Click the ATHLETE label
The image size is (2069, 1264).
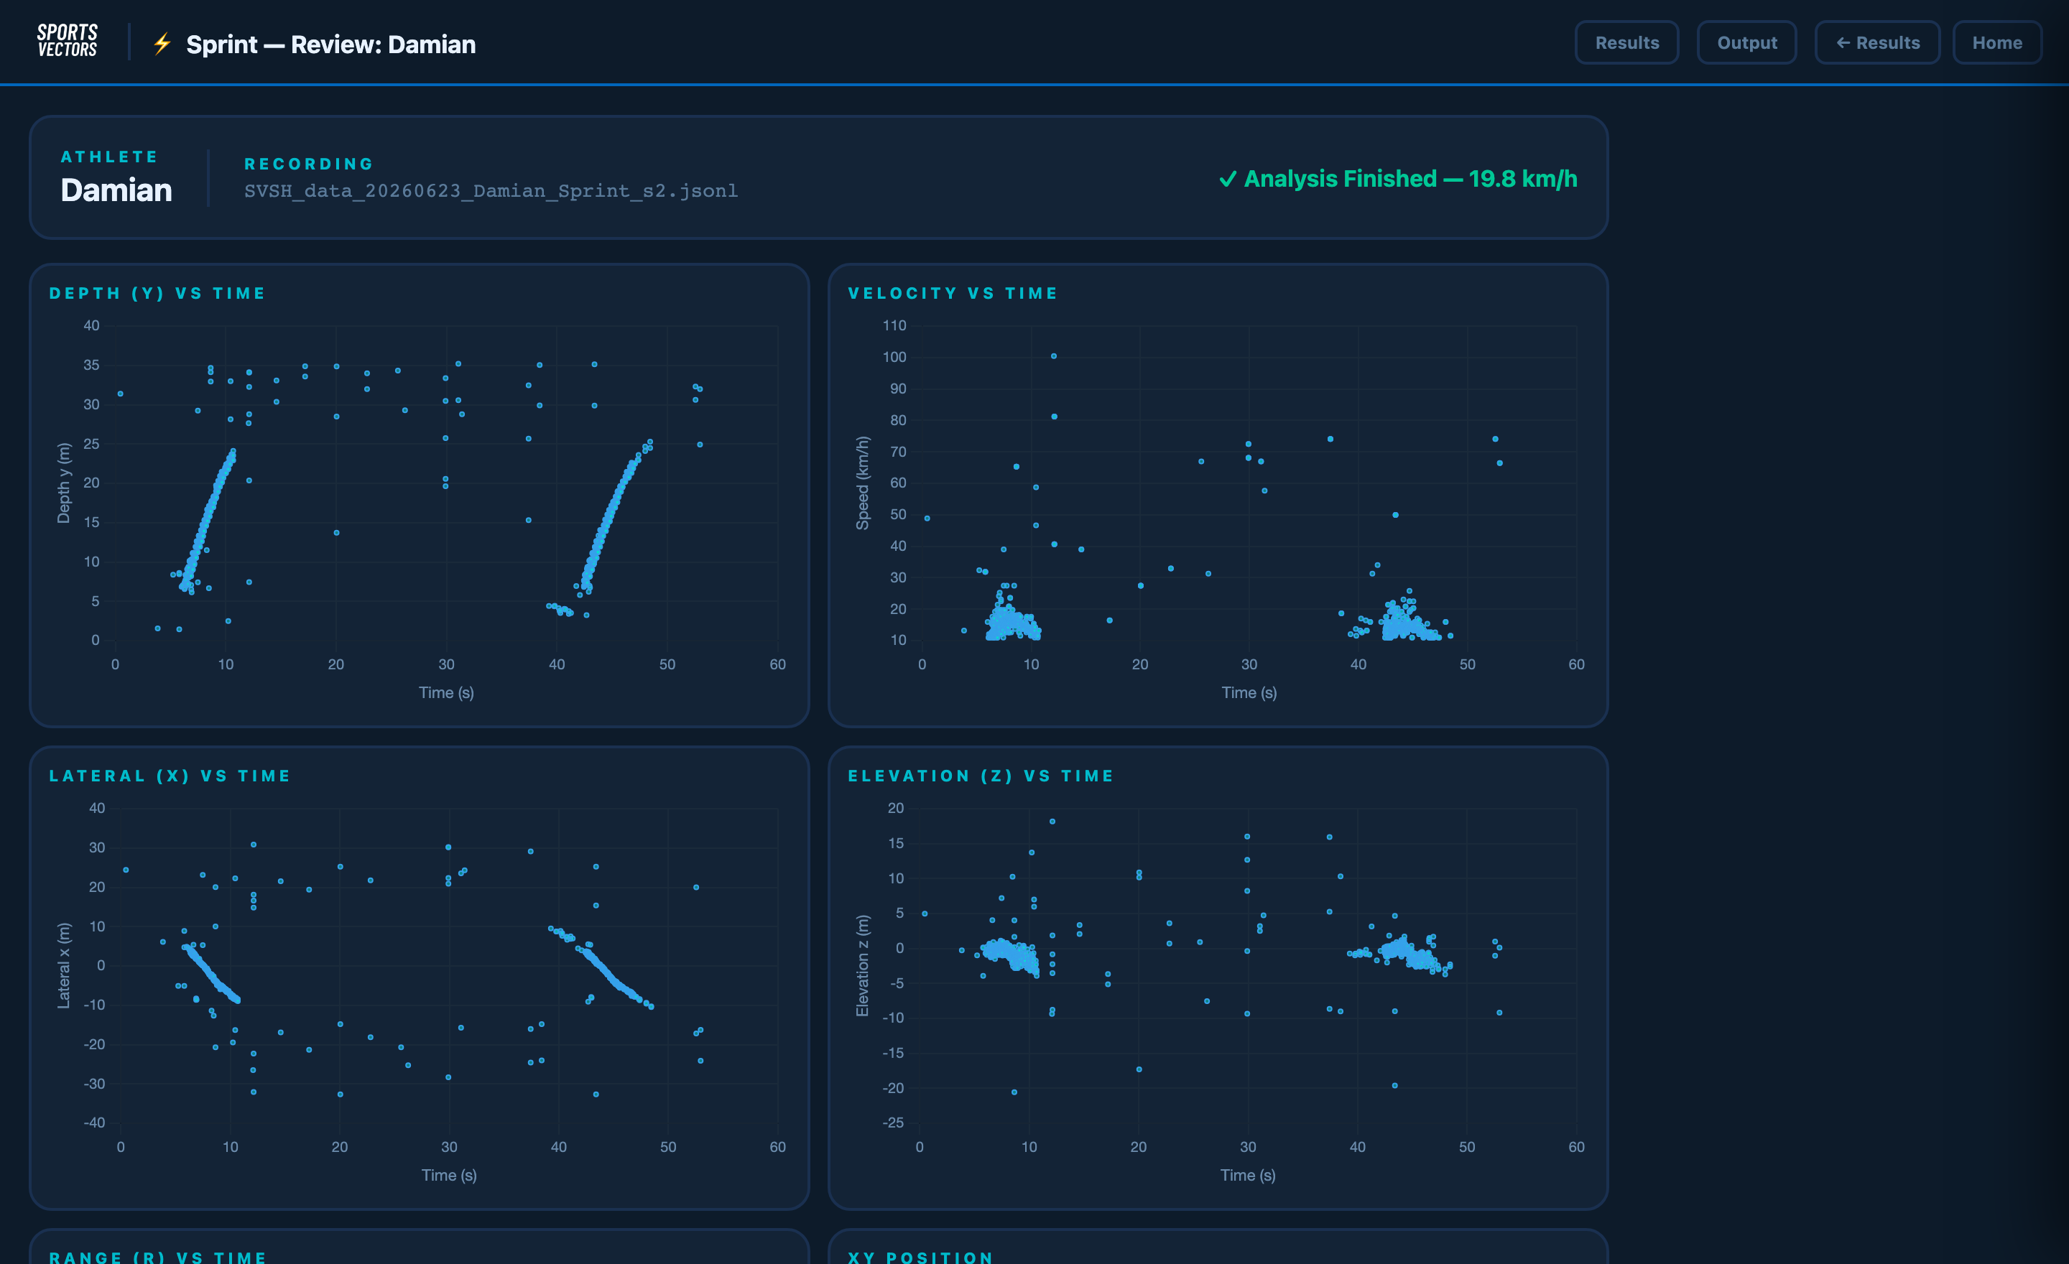109,157
